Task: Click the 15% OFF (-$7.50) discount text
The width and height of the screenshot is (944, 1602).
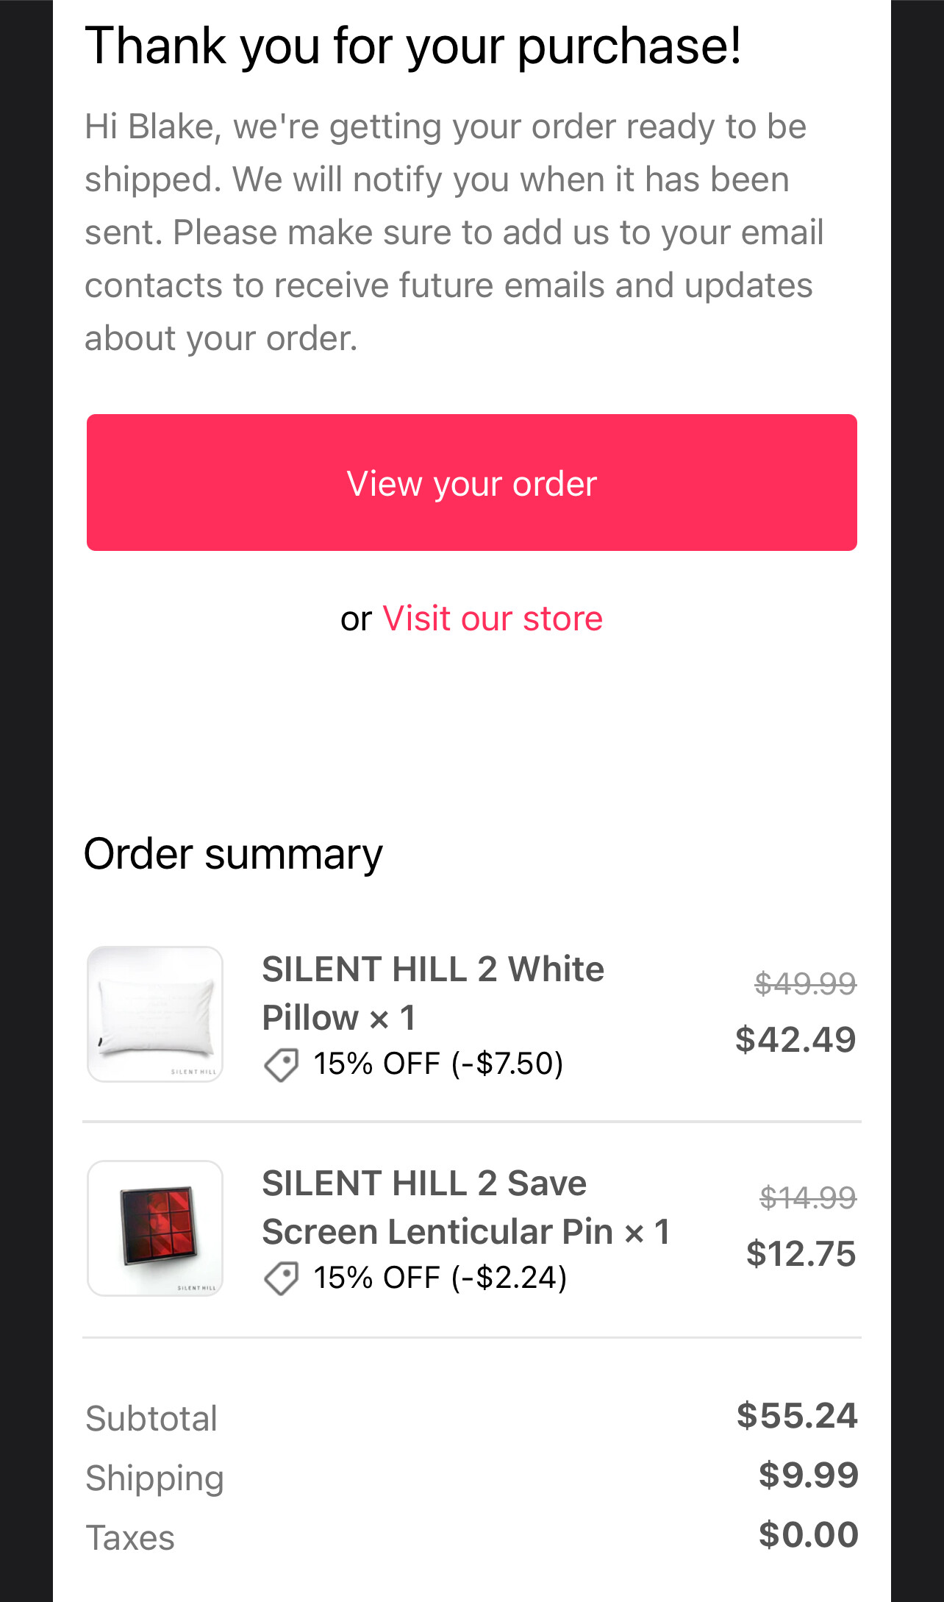Action: (x=438, y=1064)
